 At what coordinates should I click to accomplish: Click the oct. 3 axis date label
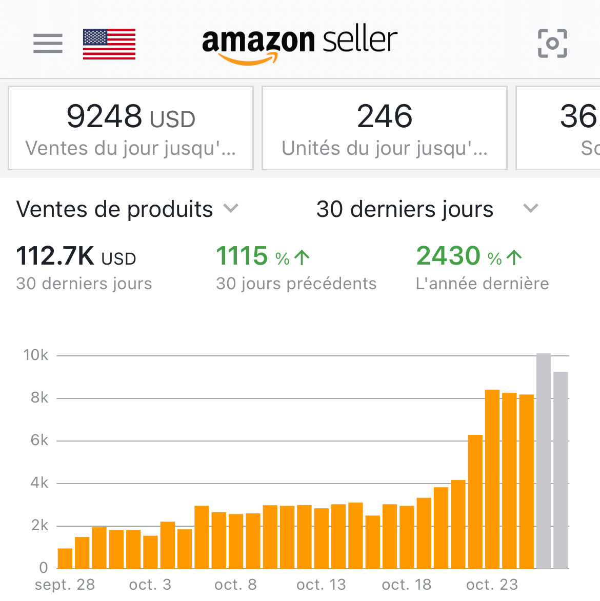150,585
